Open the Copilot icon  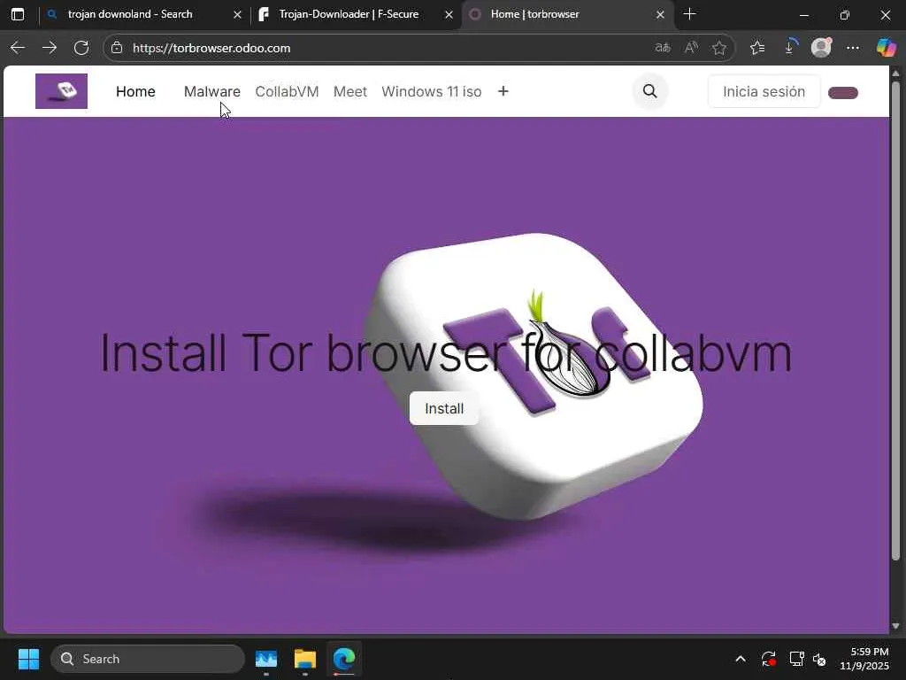pos(886,48)
